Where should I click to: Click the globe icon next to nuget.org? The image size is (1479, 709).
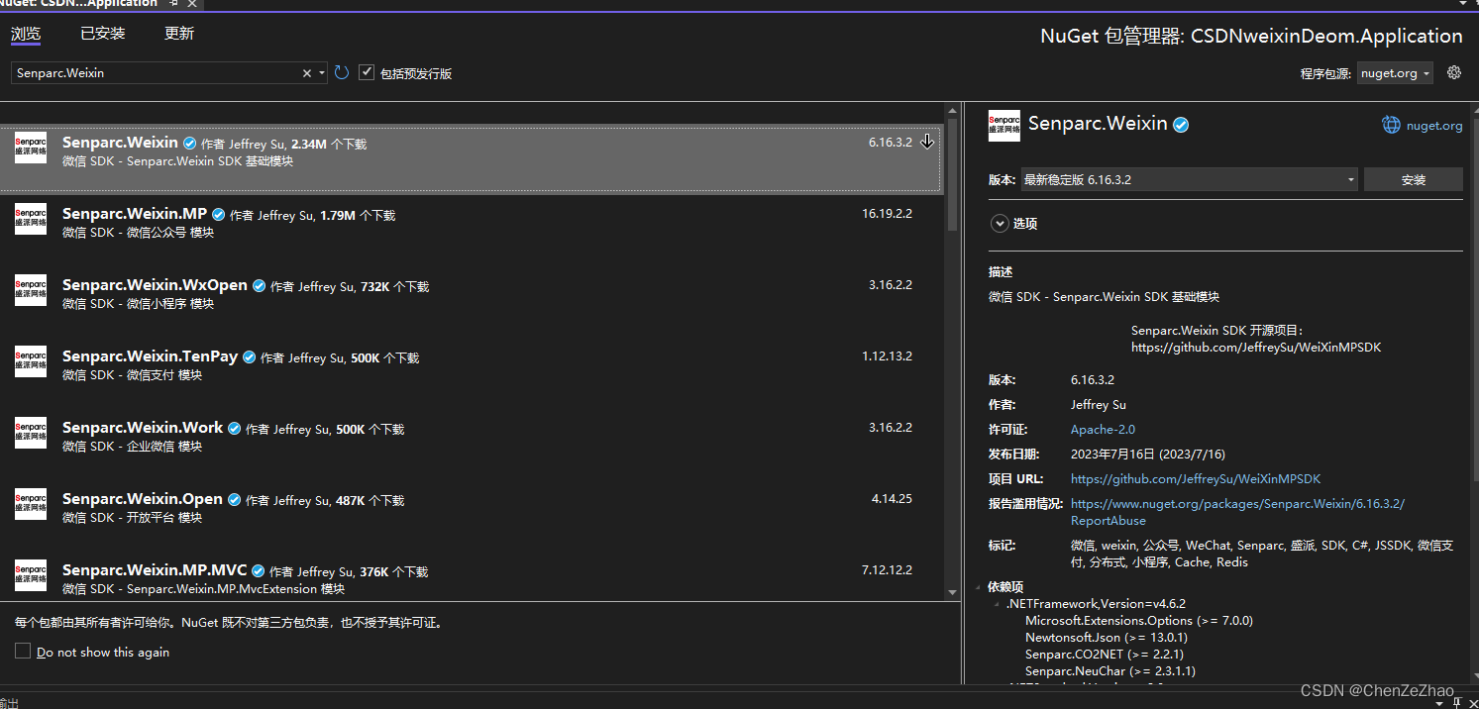(1392, 125)
